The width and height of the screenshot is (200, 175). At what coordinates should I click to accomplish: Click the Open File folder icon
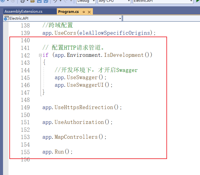coord(33,1)
